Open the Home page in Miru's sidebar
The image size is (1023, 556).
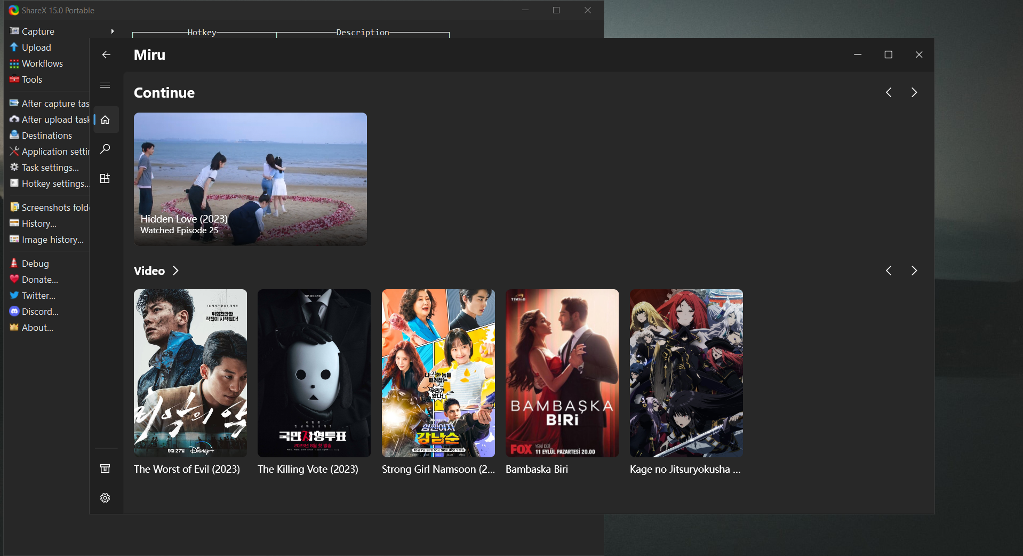click(x=105, y=120)
